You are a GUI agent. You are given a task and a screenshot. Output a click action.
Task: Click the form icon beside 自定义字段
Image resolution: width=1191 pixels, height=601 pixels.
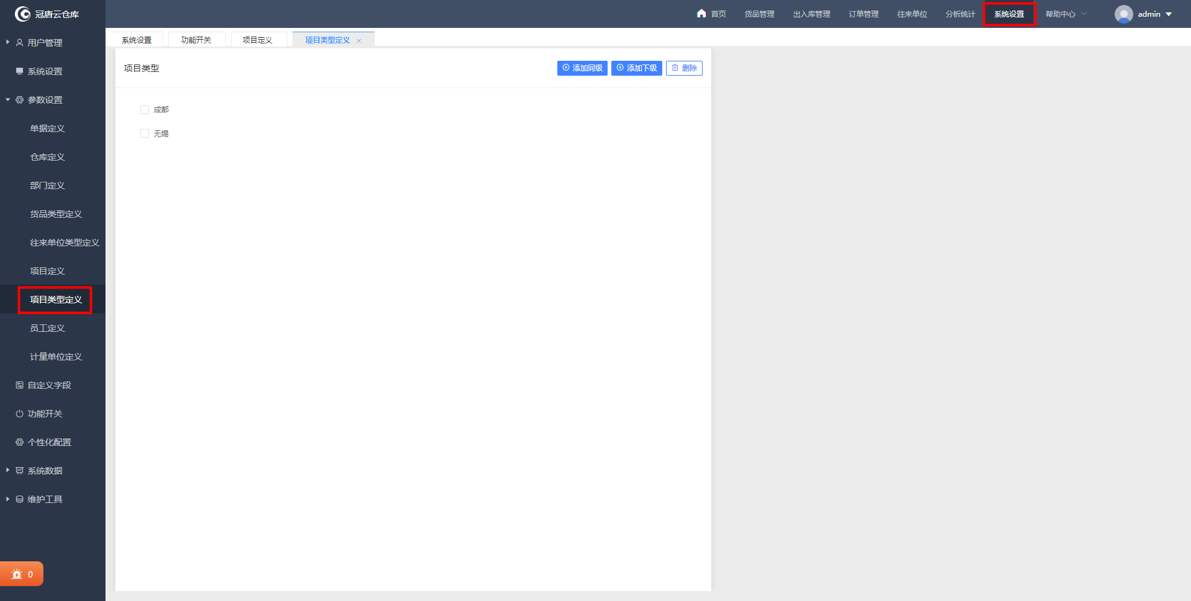tap(20, 385)
